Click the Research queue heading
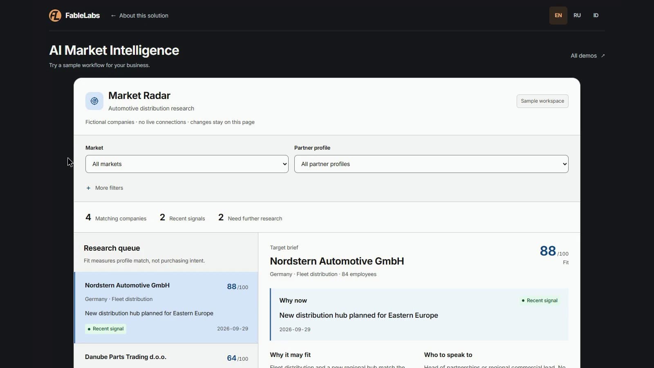654x368 pixels. tap(112, 248)
